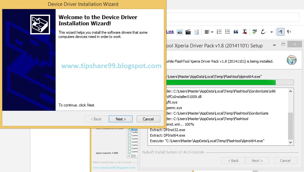Close the Xperia Driver Pack Setup window
This screenshot has height=172, width=304.
point(295,44)
